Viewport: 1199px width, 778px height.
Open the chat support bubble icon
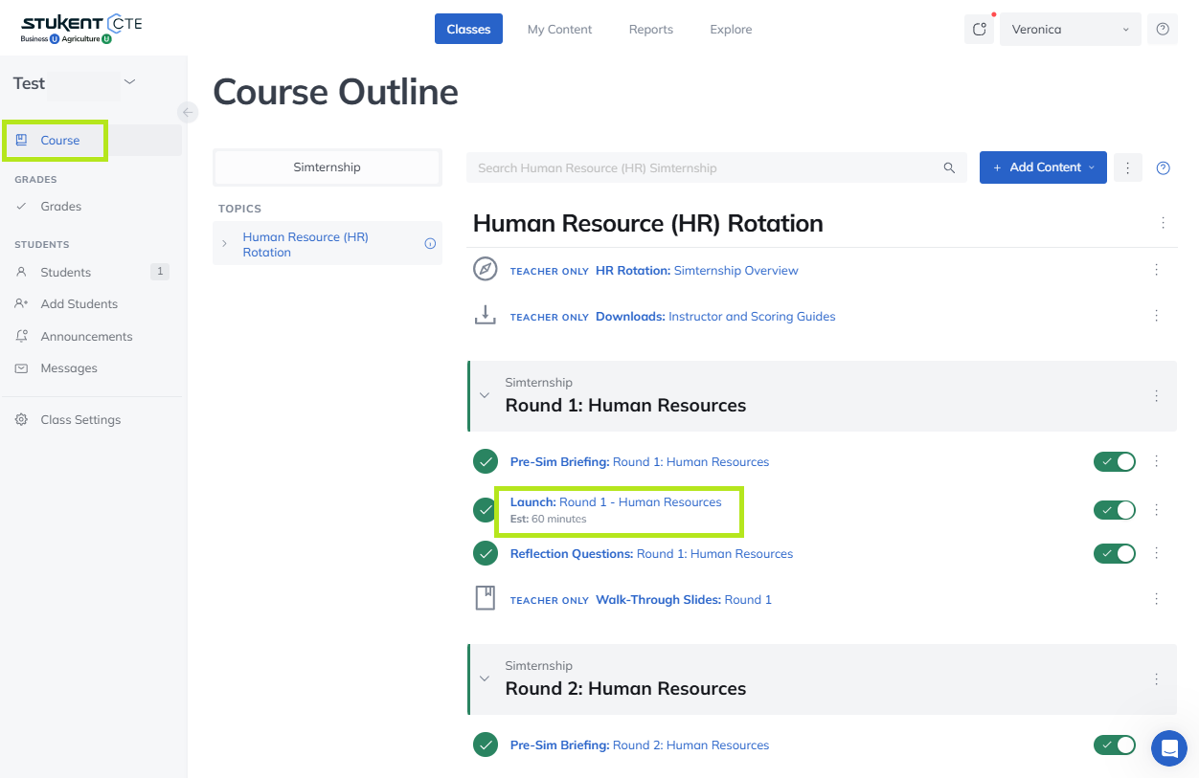pyautogui.click(x=1168, y=747)
